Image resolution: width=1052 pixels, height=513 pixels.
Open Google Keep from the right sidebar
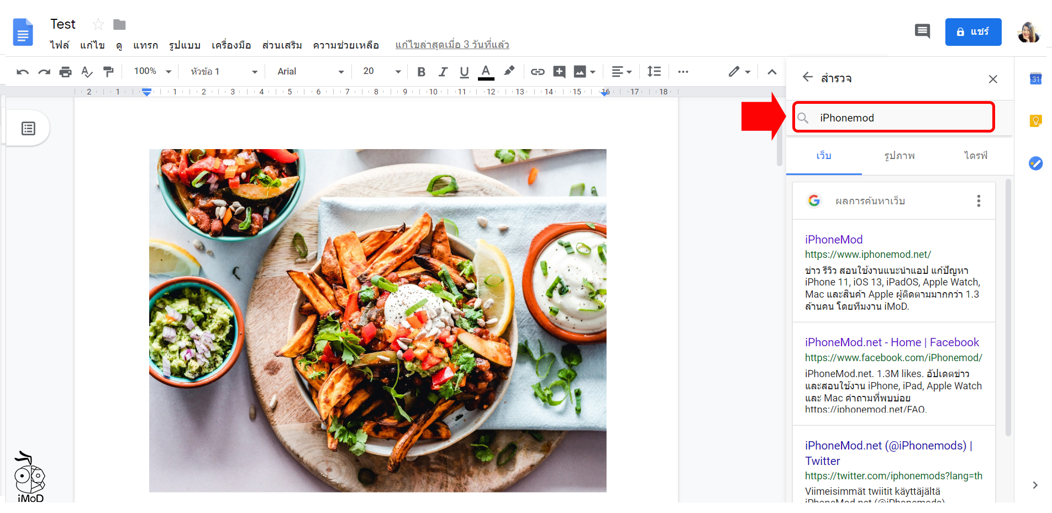[x=1036, y=120]
